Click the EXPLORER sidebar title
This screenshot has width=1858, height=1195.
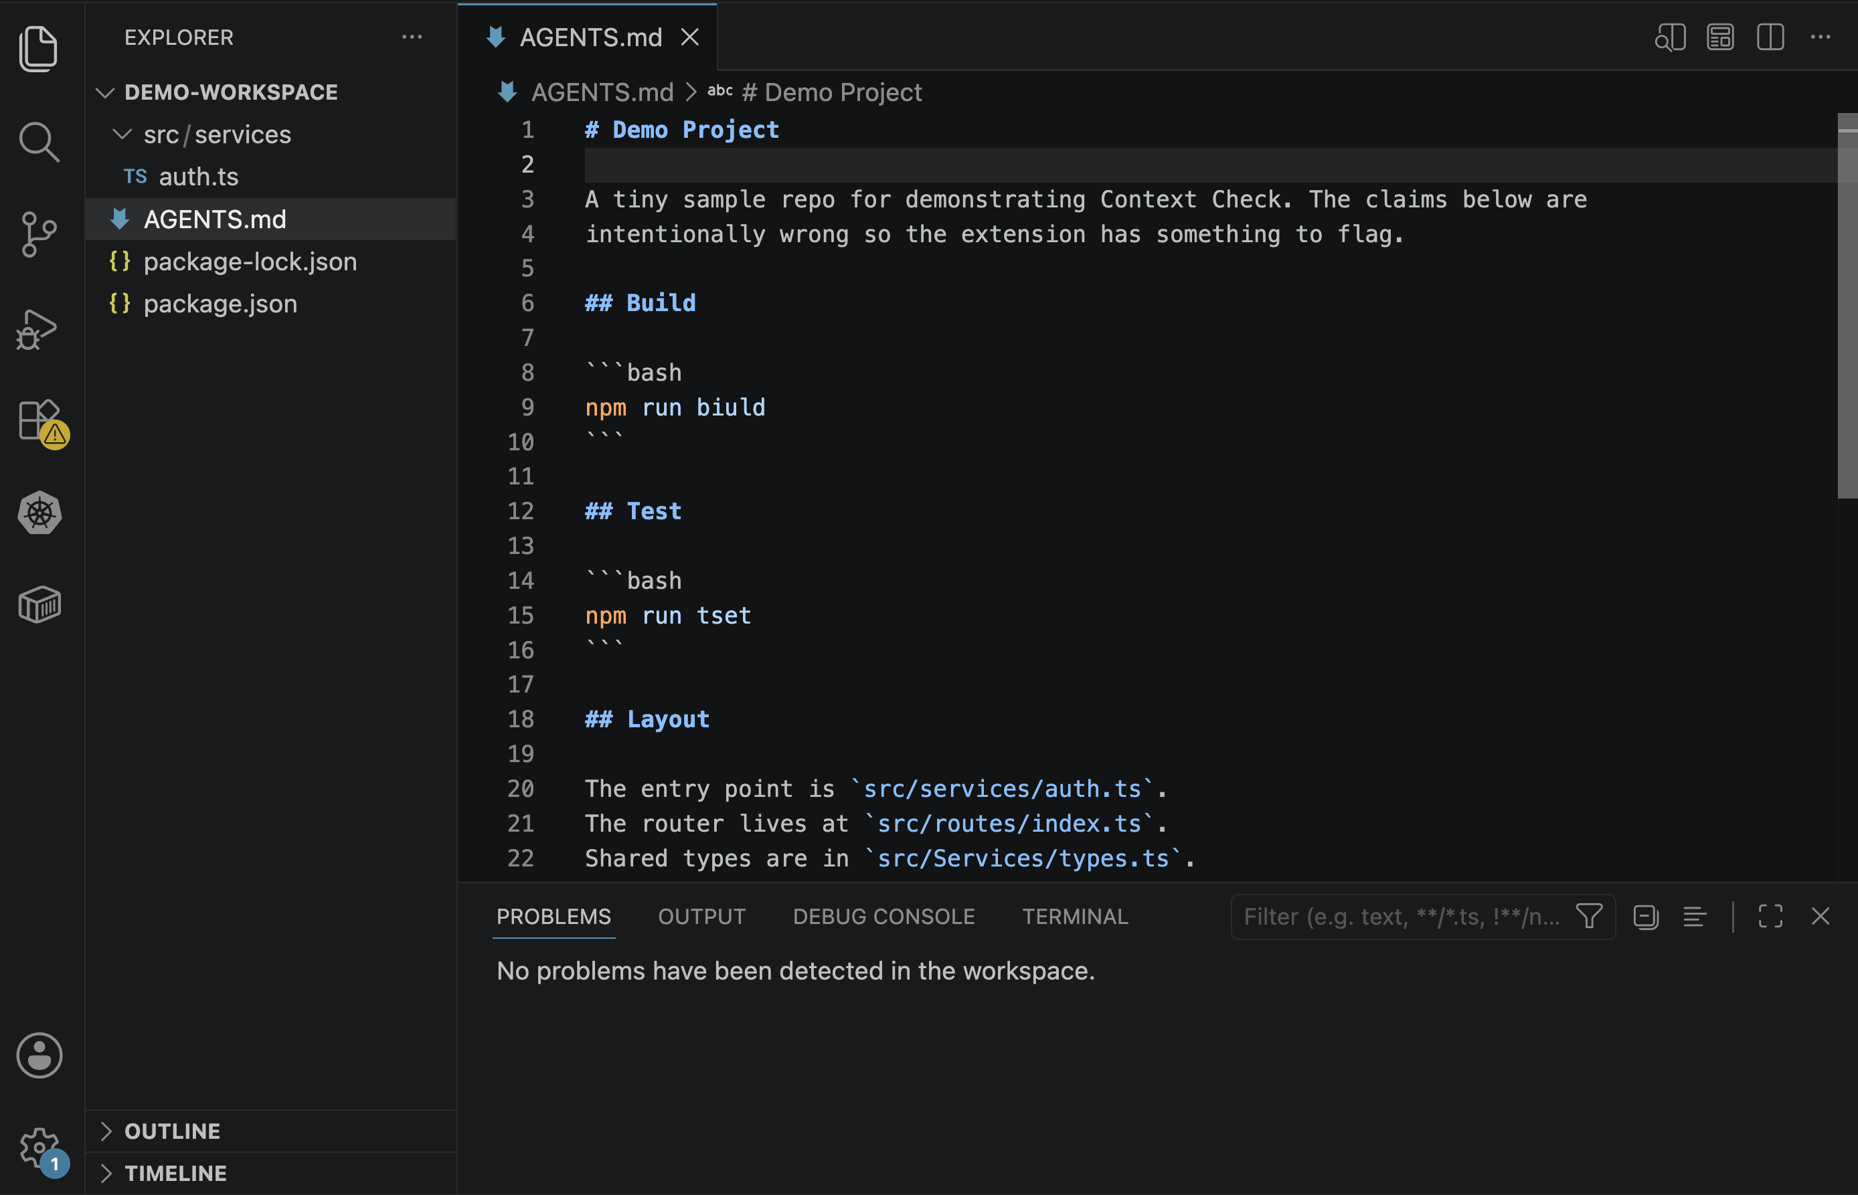[x=179, y=37]
